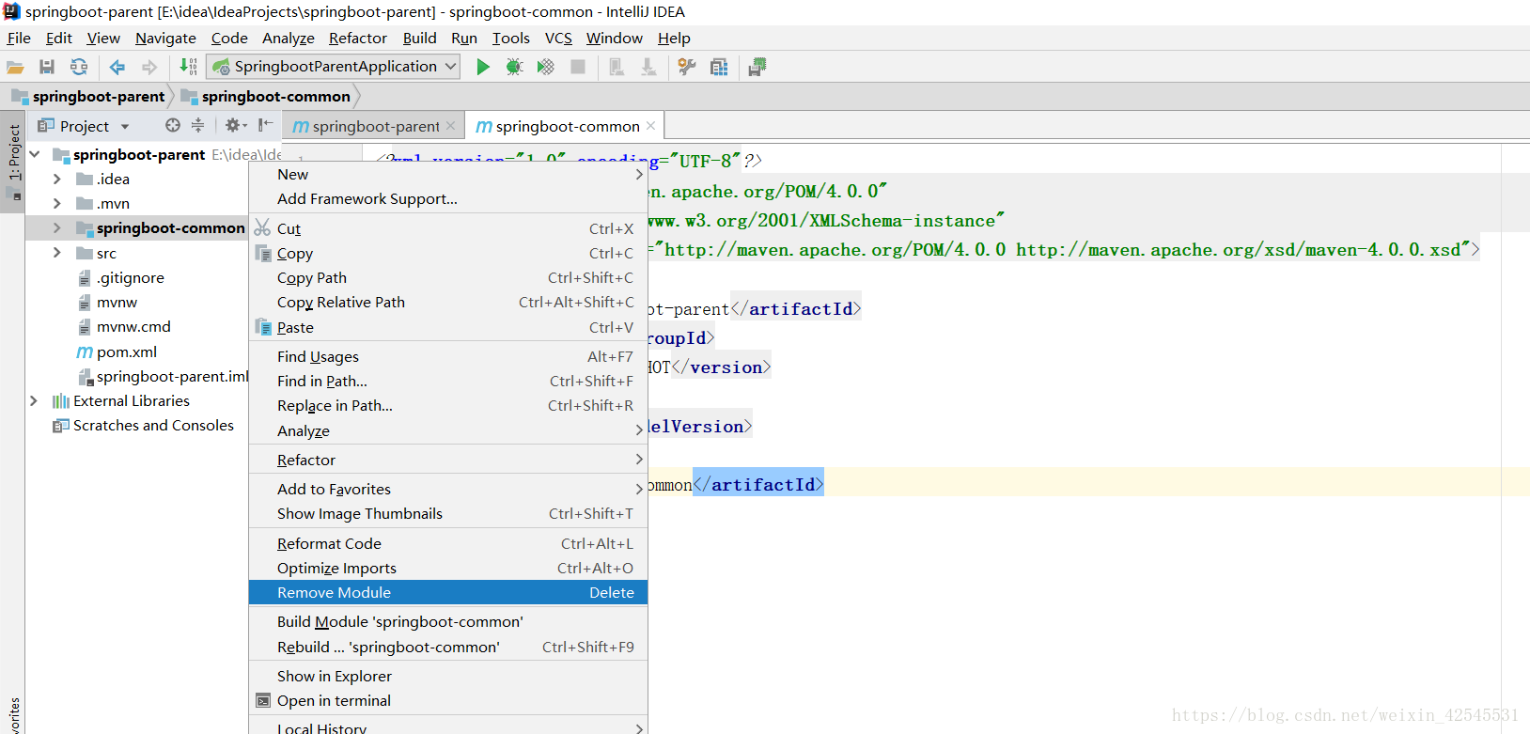
Task: Expand the .mvn folder
Action: click(57, 203)
